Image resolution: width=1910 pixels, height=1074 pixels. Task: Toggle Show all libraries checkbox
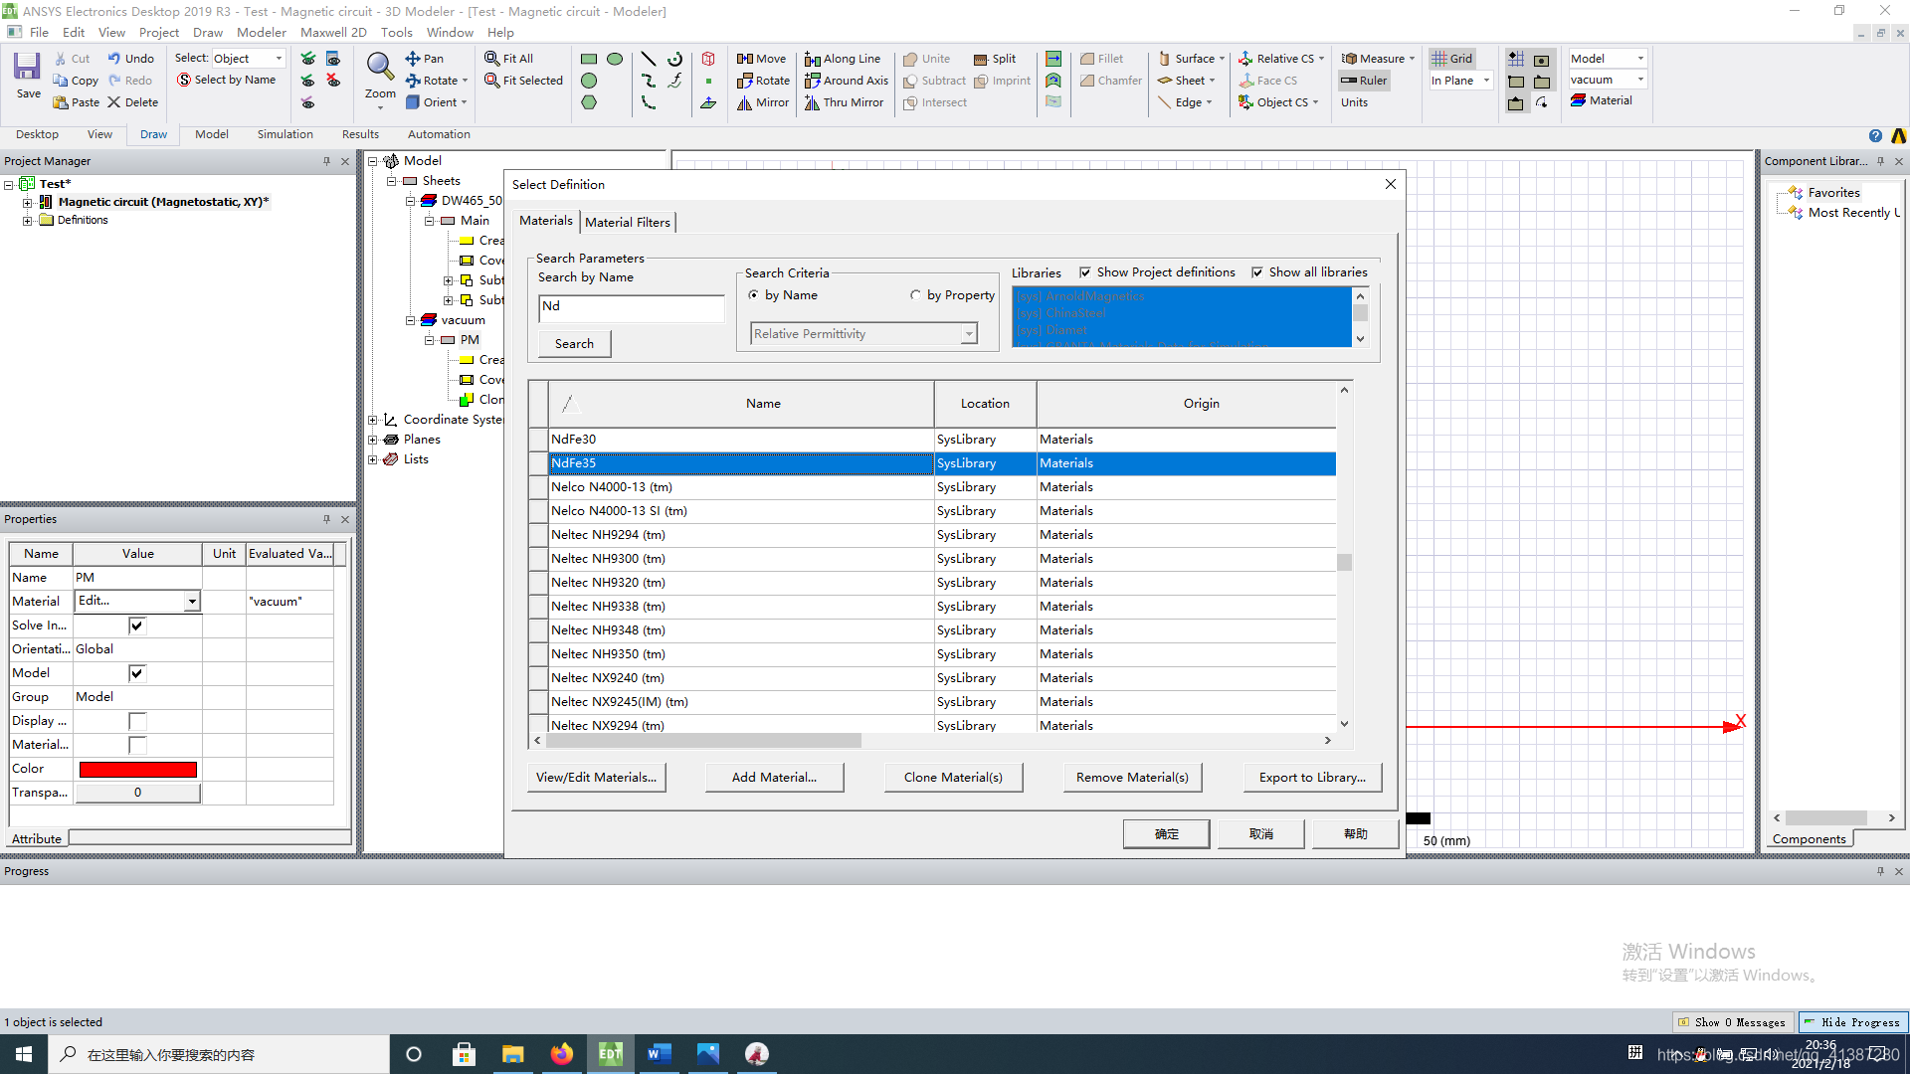click(x=1257, y=272)
